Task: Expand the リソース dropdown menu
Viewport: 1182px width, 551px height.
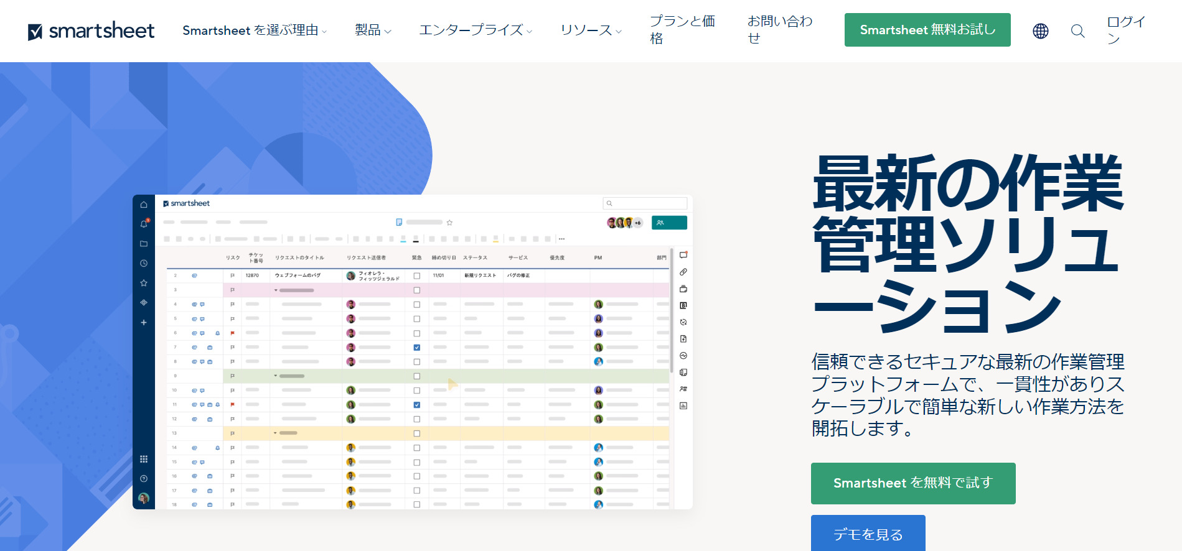Action: (x=591, y=30)
